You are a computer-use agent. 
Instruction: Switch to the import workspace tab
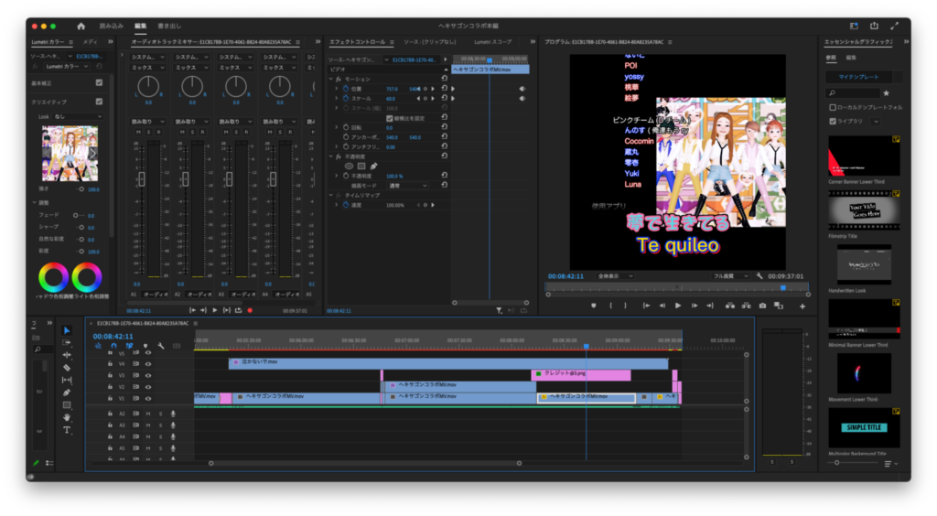coord(111,27)
